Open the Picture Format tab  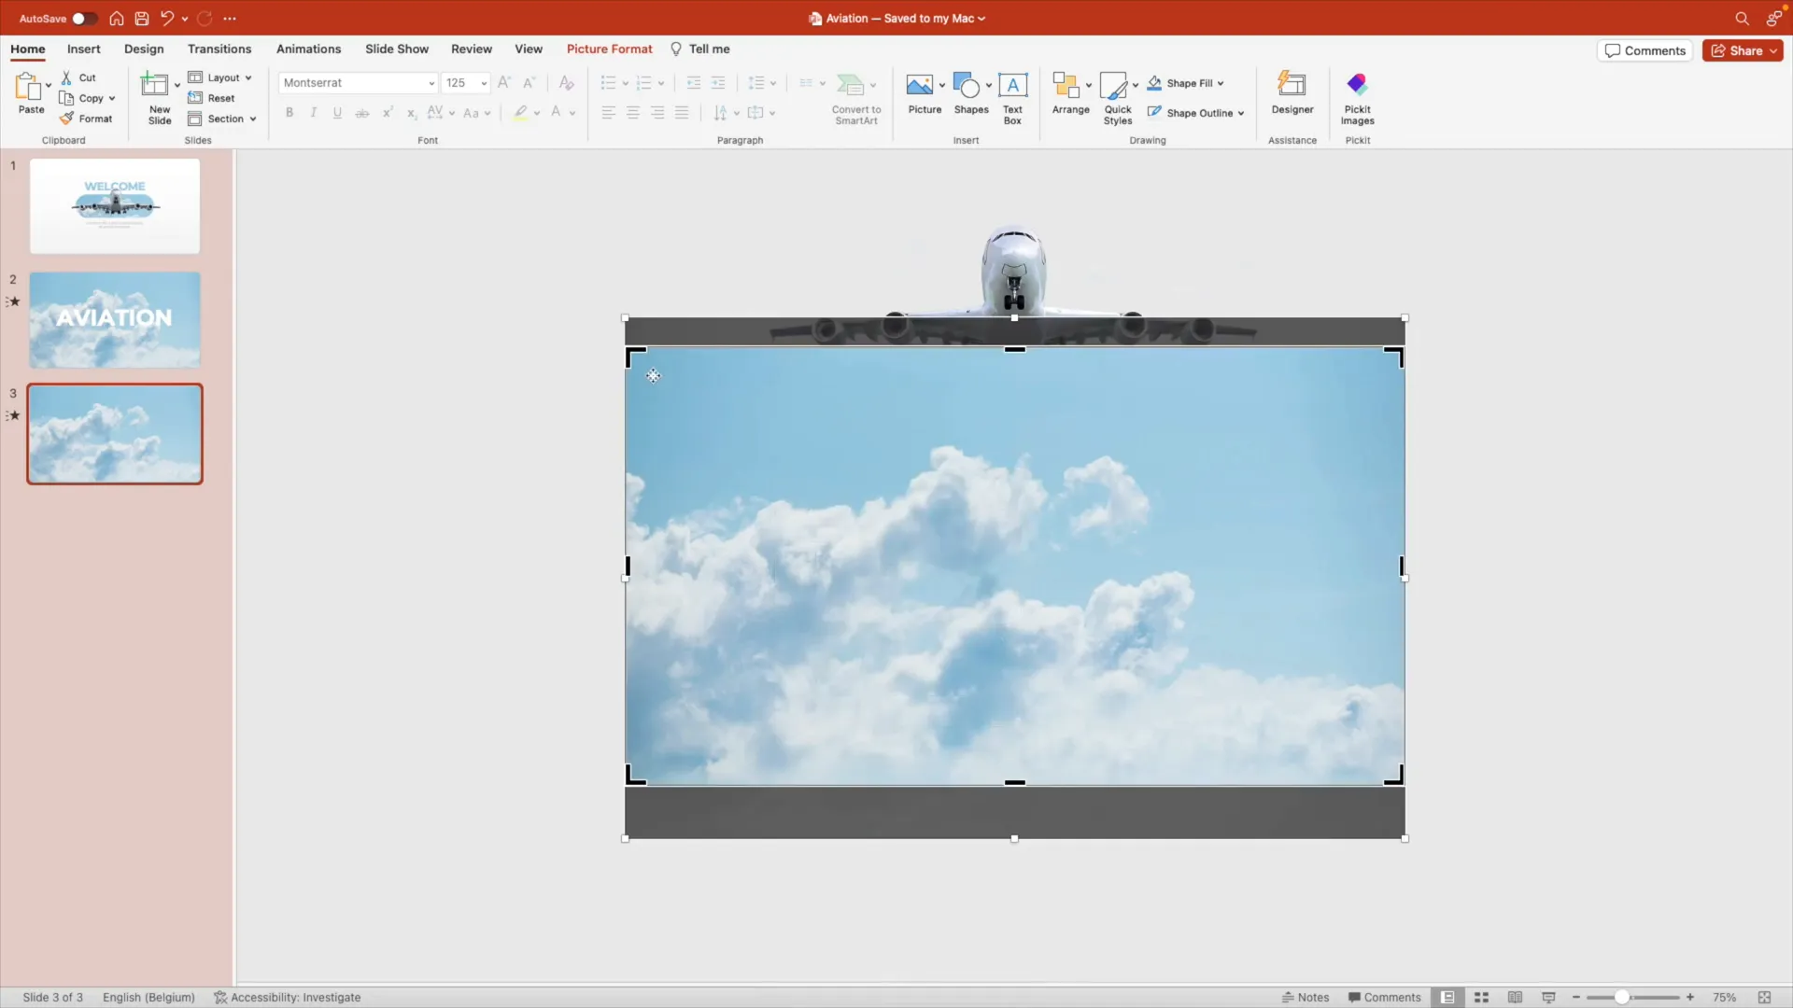tap(610, 49)
